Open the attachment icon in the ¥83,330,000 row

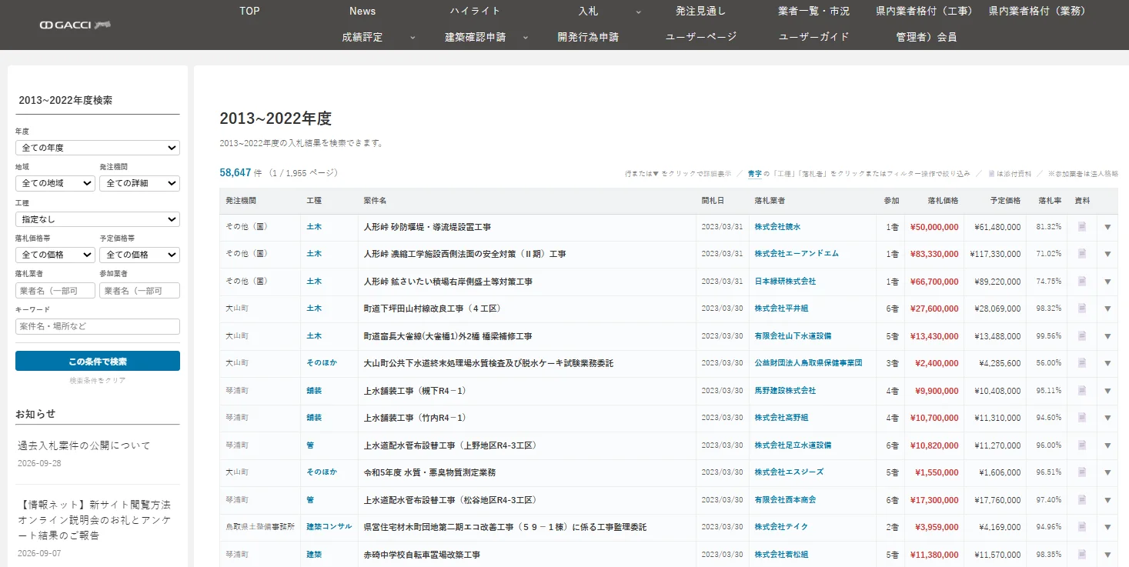[1082, 254]
